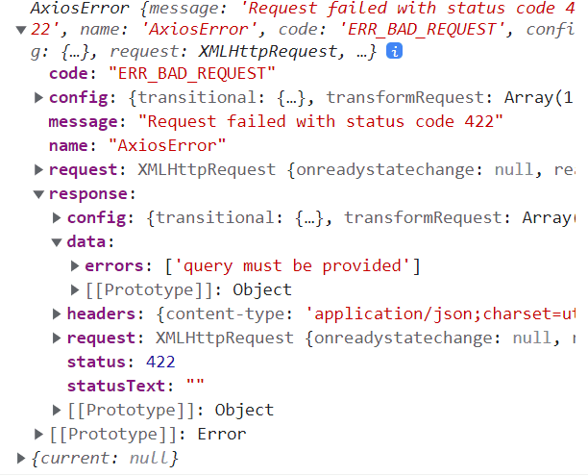
Task: Expand the headers property
Action: click(x=57, y=314)
